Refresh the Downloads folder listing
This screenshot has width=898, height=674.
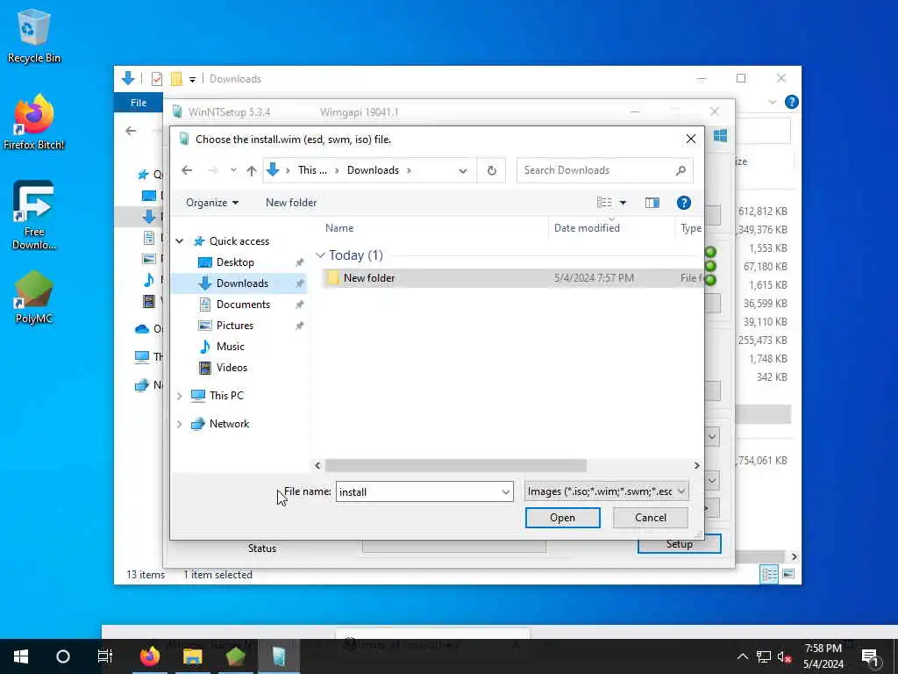click(491, 170)
